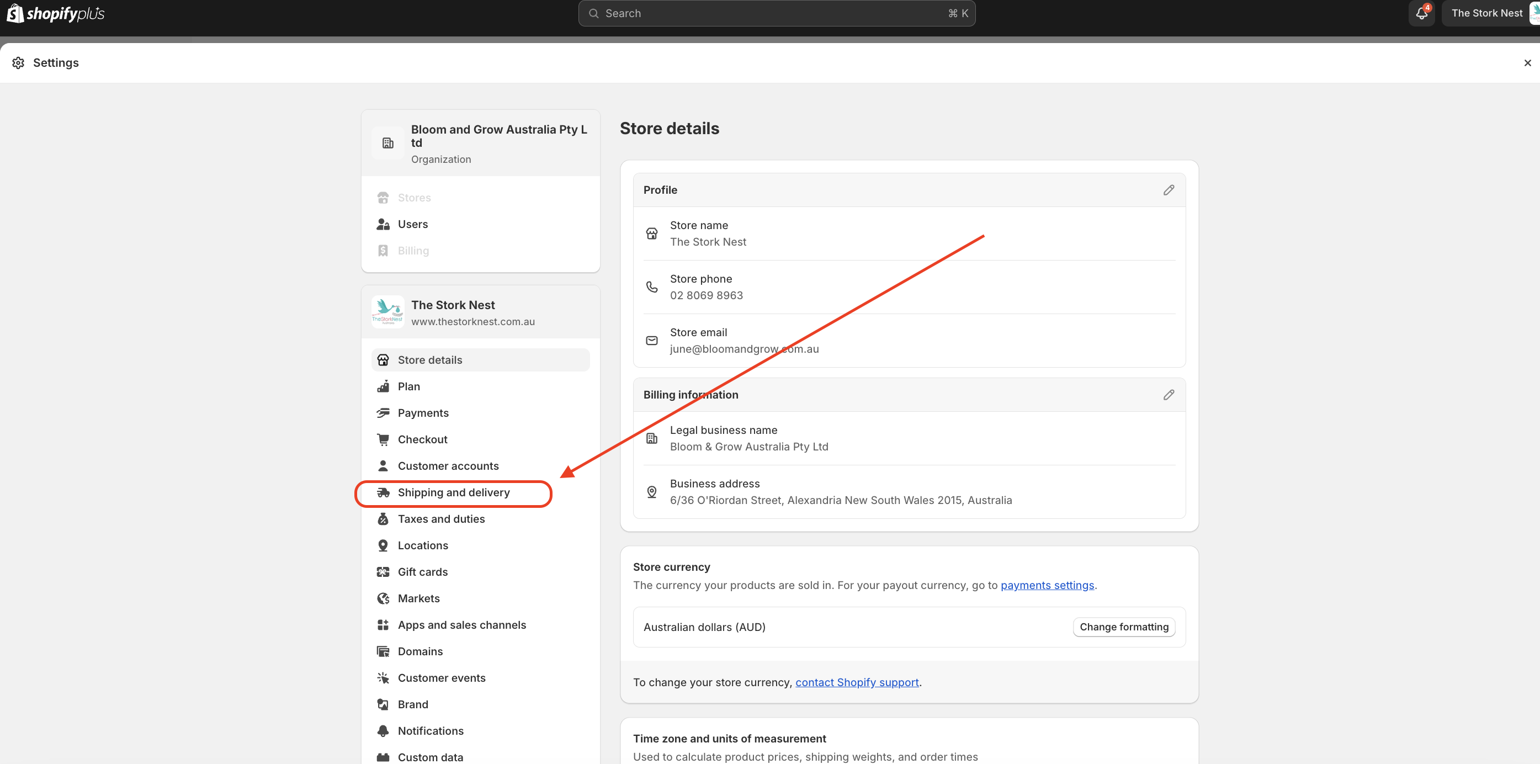This screenshot has width=1540, height=764.
Task: Click the Bloom and Grow organization header
Action: [x=481, y=144]
